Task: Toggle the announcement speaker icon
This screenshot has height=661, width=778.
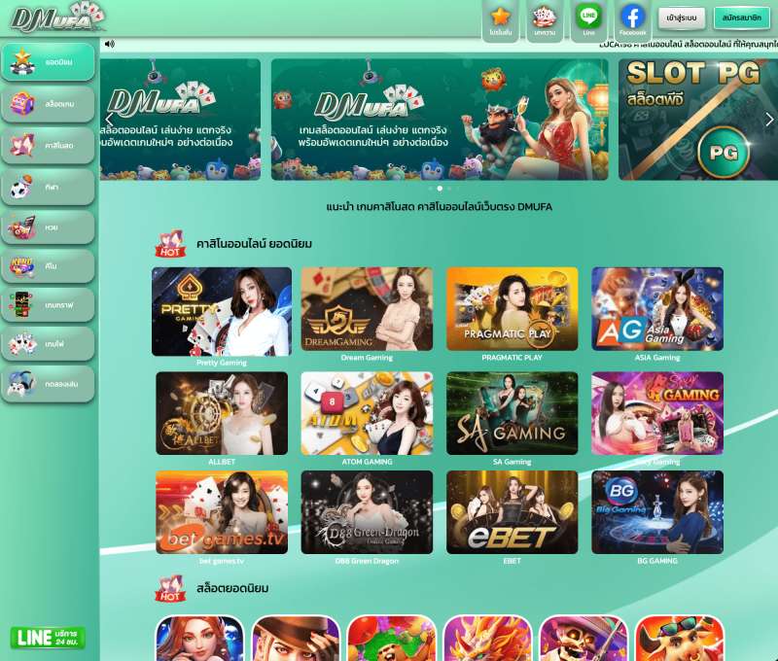Action: click(x=110, y=44)
